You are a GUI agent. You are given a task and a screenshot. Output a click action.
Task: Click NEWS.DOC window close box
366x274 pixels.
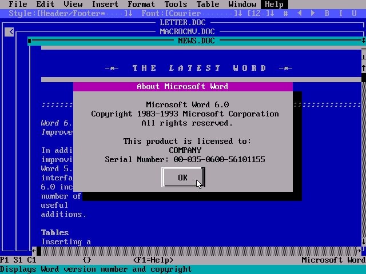pos(30,41)
